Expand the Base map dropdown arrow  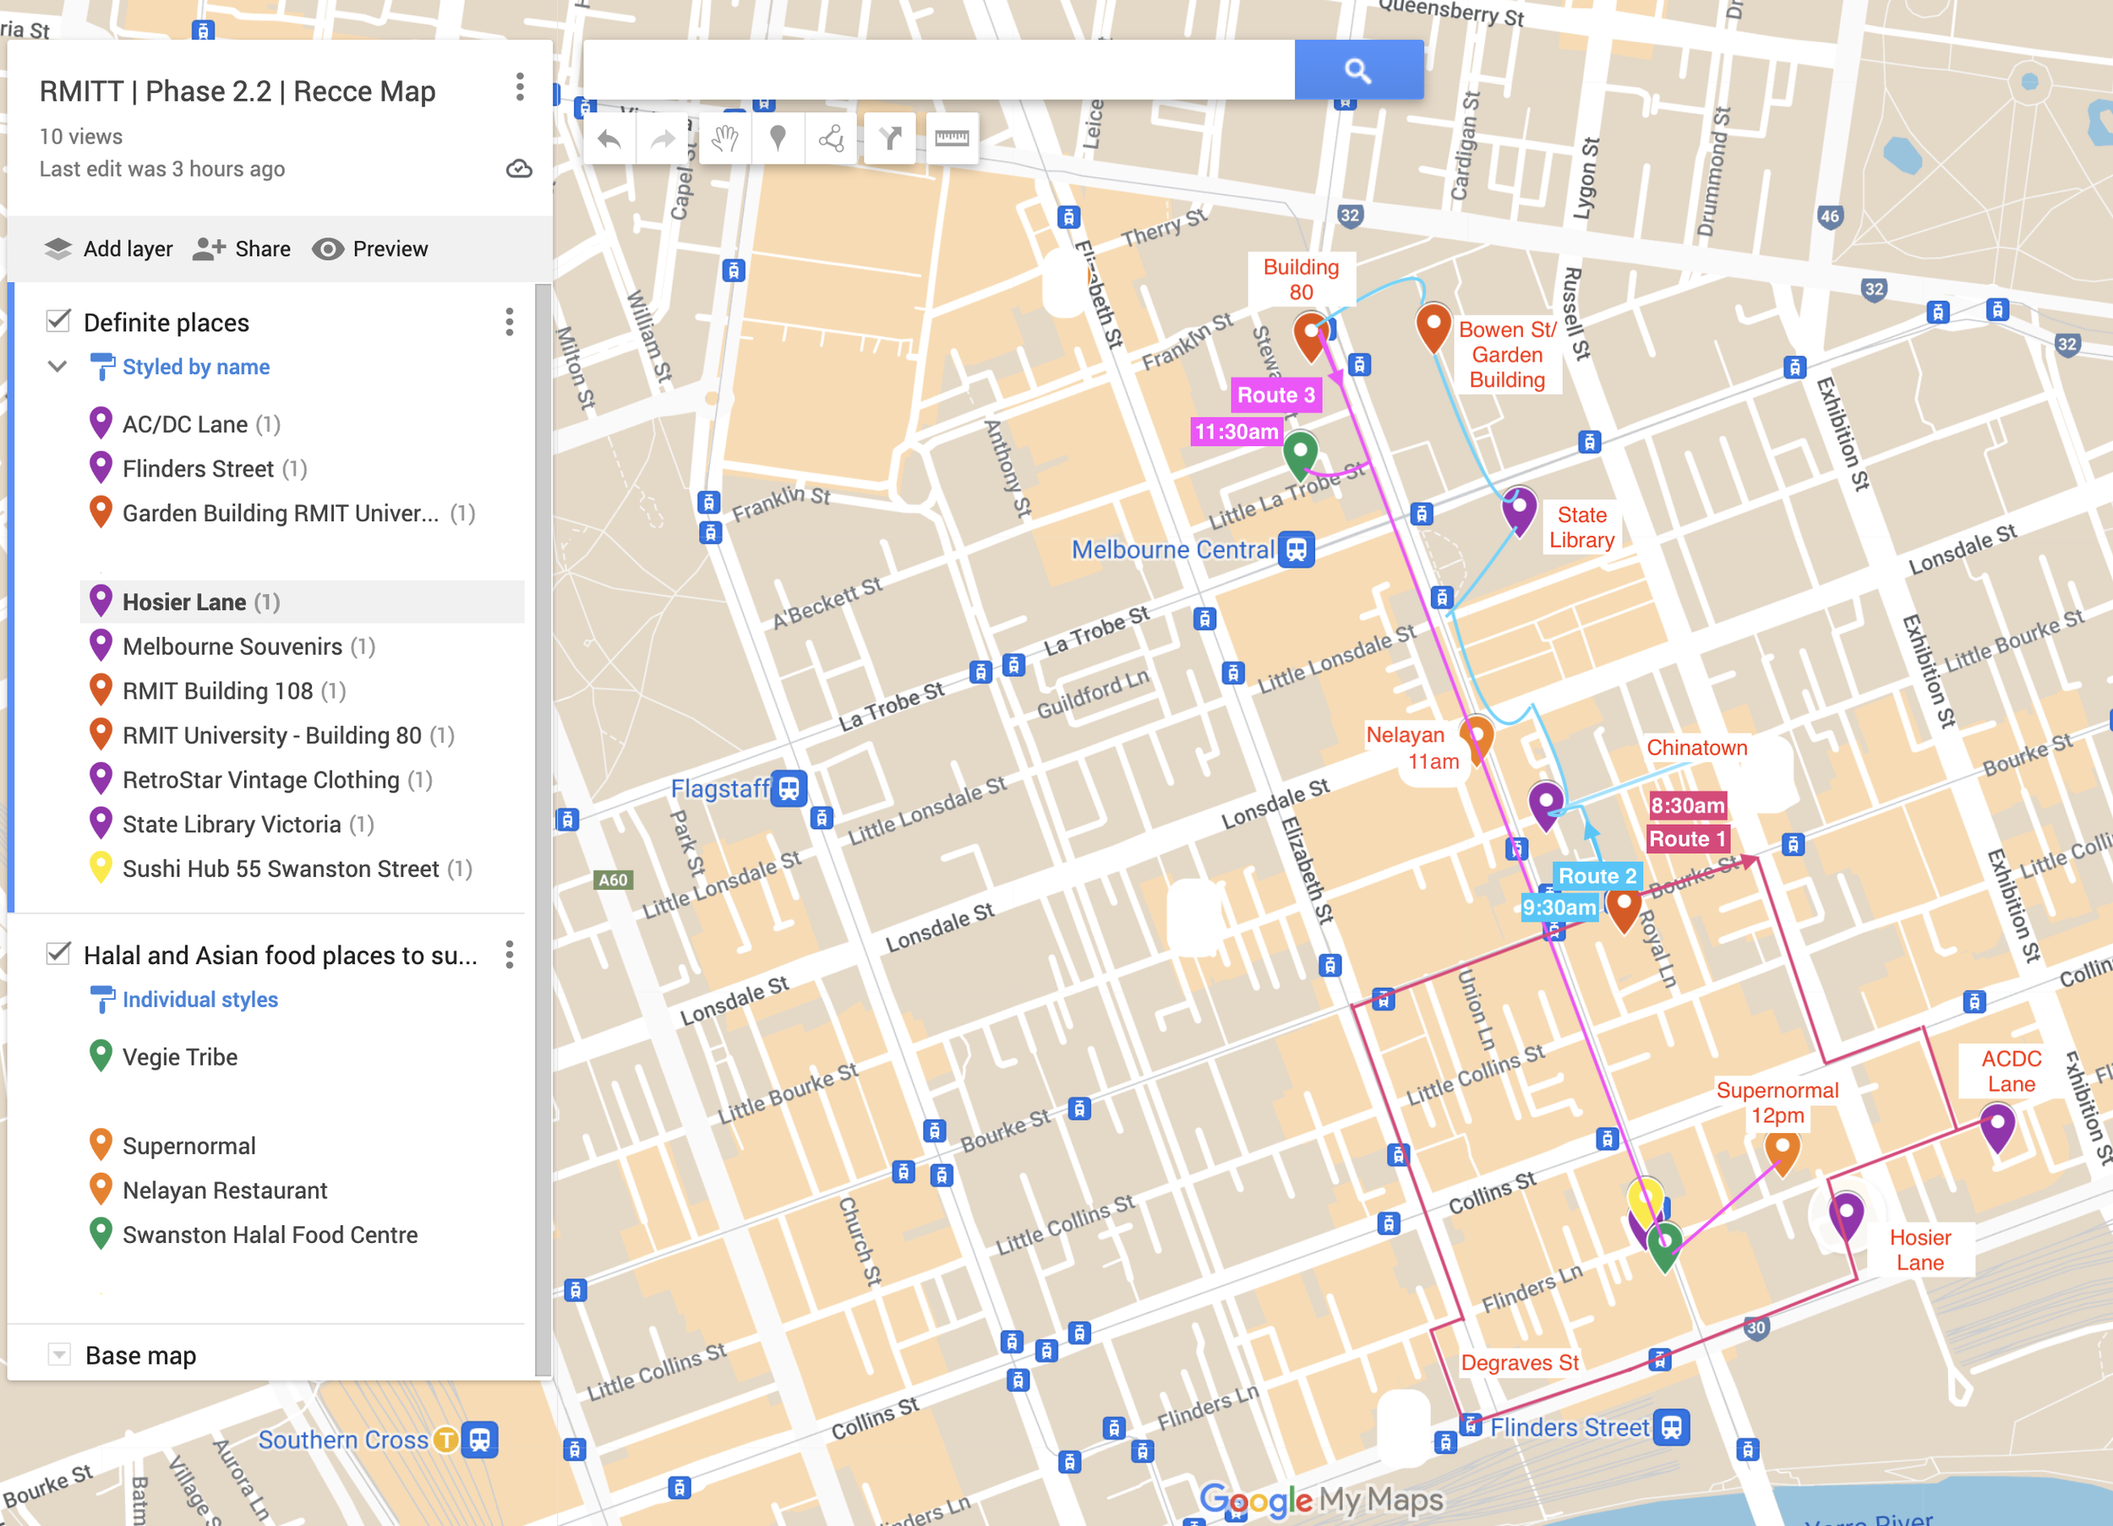tap(58, 1354)
